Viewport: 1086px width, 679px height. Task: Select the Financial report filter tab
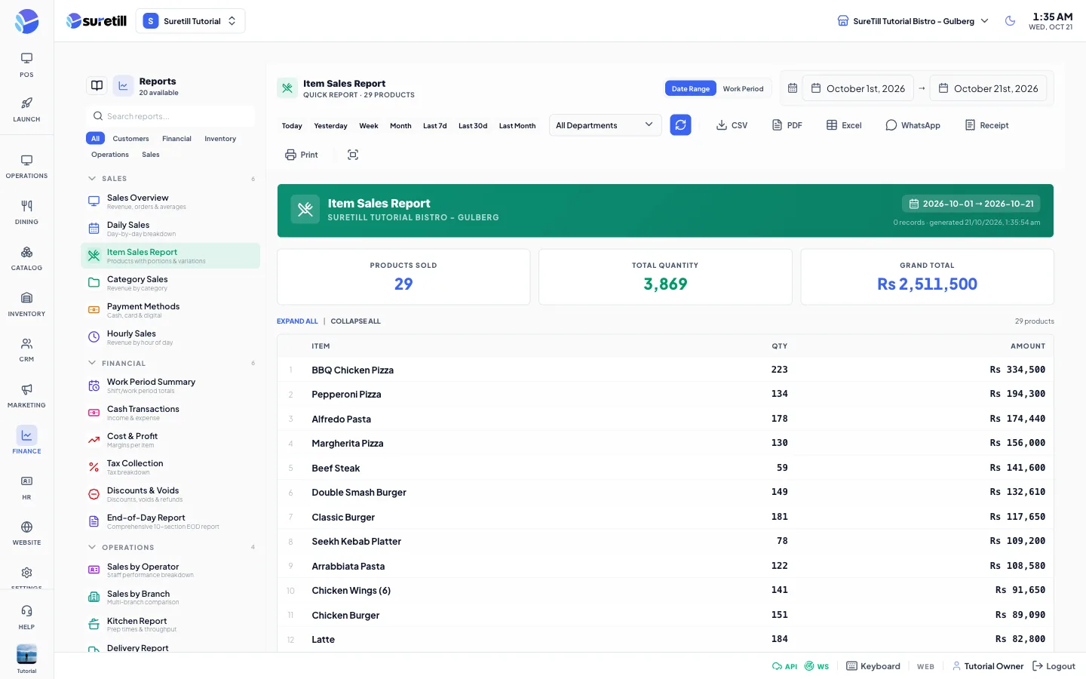coord(176,139)
